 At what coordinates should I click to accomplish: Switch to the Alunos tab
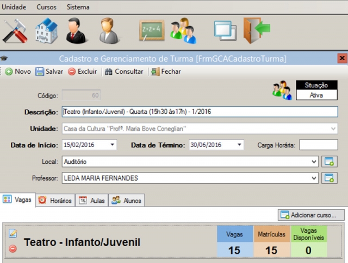127,201
